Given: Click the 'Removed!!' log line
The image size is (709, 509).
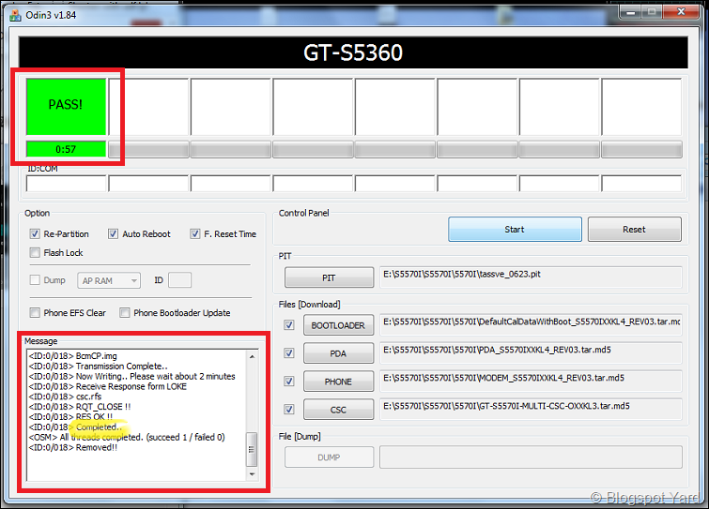Looking at the screenshot, I should click(73, 447).
